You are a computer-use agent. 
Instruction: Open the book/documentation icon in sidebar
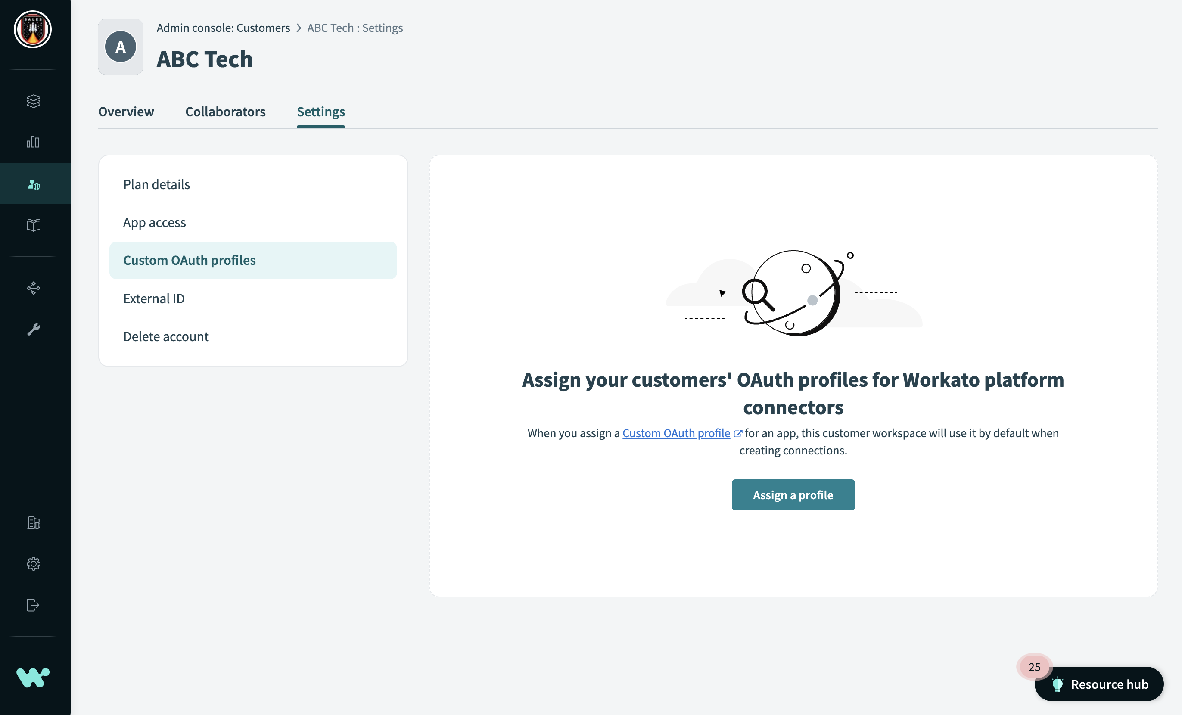34,224
